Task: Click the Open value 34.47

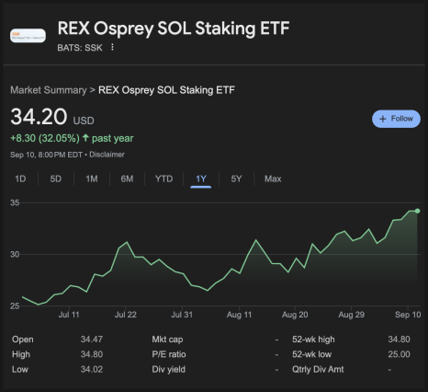Action: [x=92, y=340]
